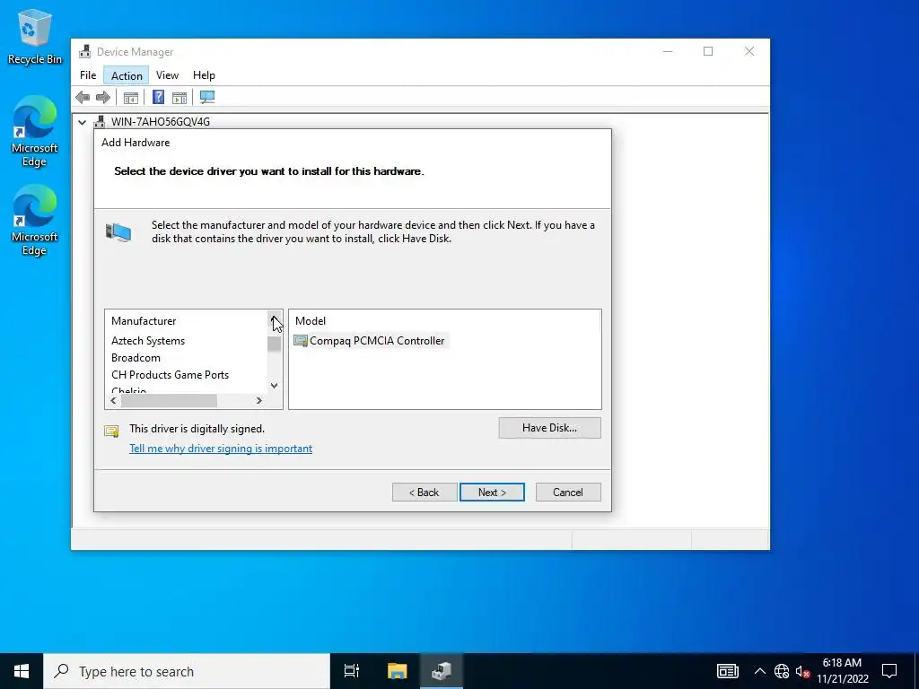Click the muted volume tray icon
919x689 pixels.
coord(802,671)
